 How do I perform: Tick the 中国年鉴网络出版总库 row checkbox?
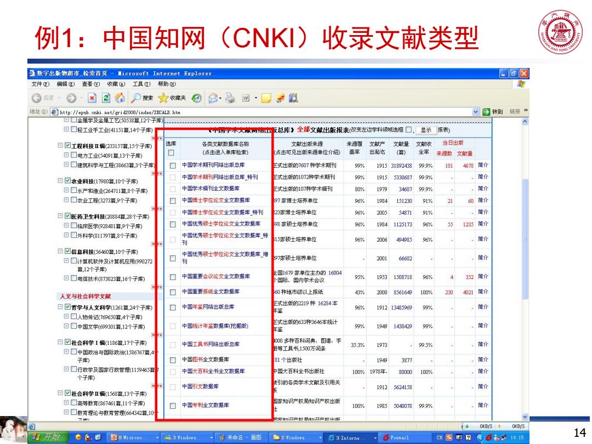click(x=173, y=308)
